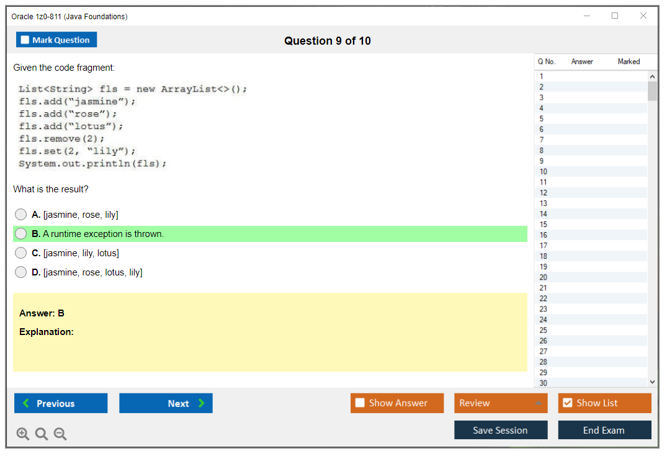Screen dimensions: 667x456
Task: Collapse the question list scrollbar up arrow
Action: [652, 76]
